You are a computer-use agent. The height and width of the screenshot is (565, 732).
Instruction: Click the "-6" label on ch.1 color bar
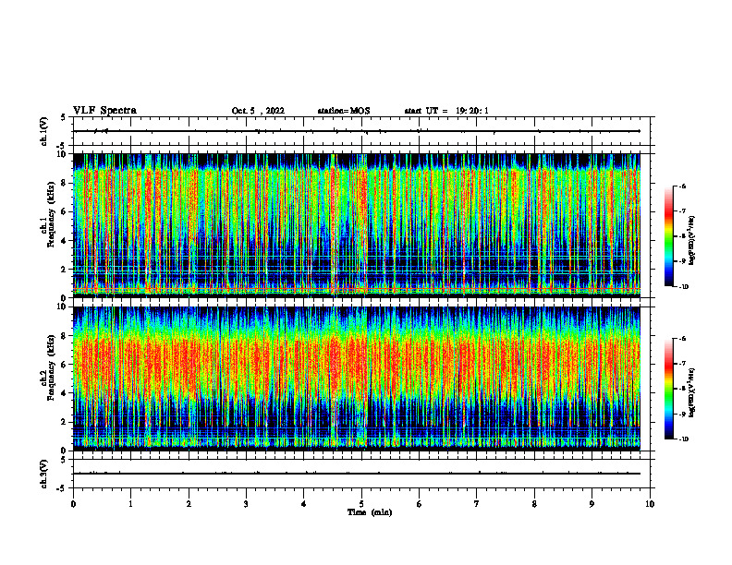click(x=682, y=186)
